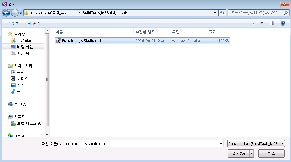Sort by the 이름 column header

(x=59, y=32)
